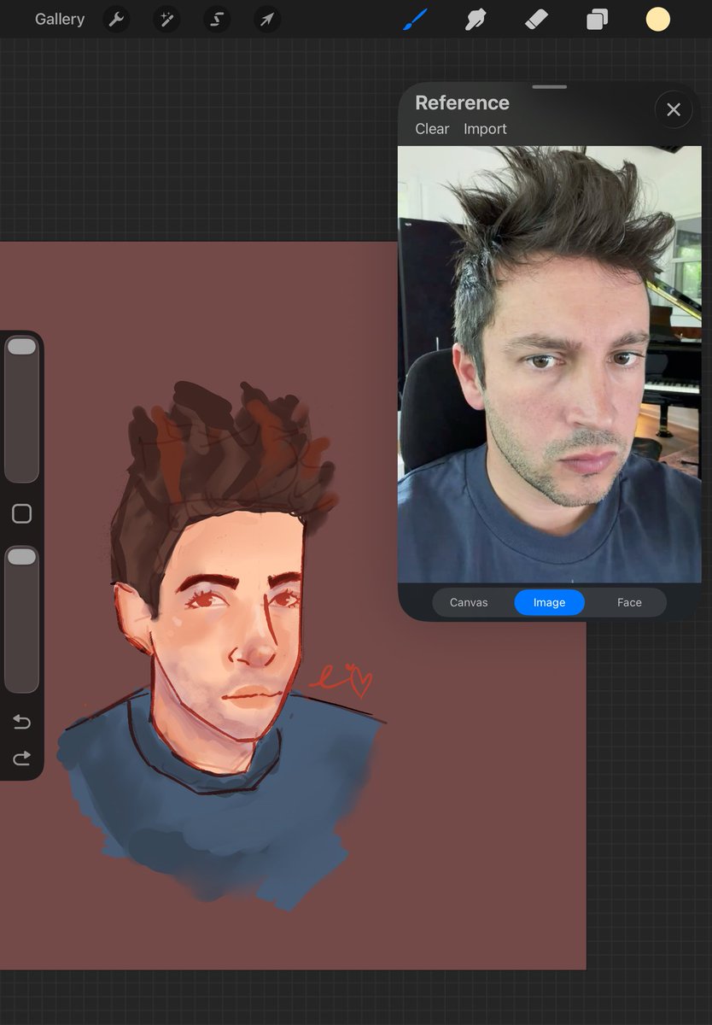Screen dimensions: 712x1025
Task: Activate the Selection tool
Action: point(217,19)
